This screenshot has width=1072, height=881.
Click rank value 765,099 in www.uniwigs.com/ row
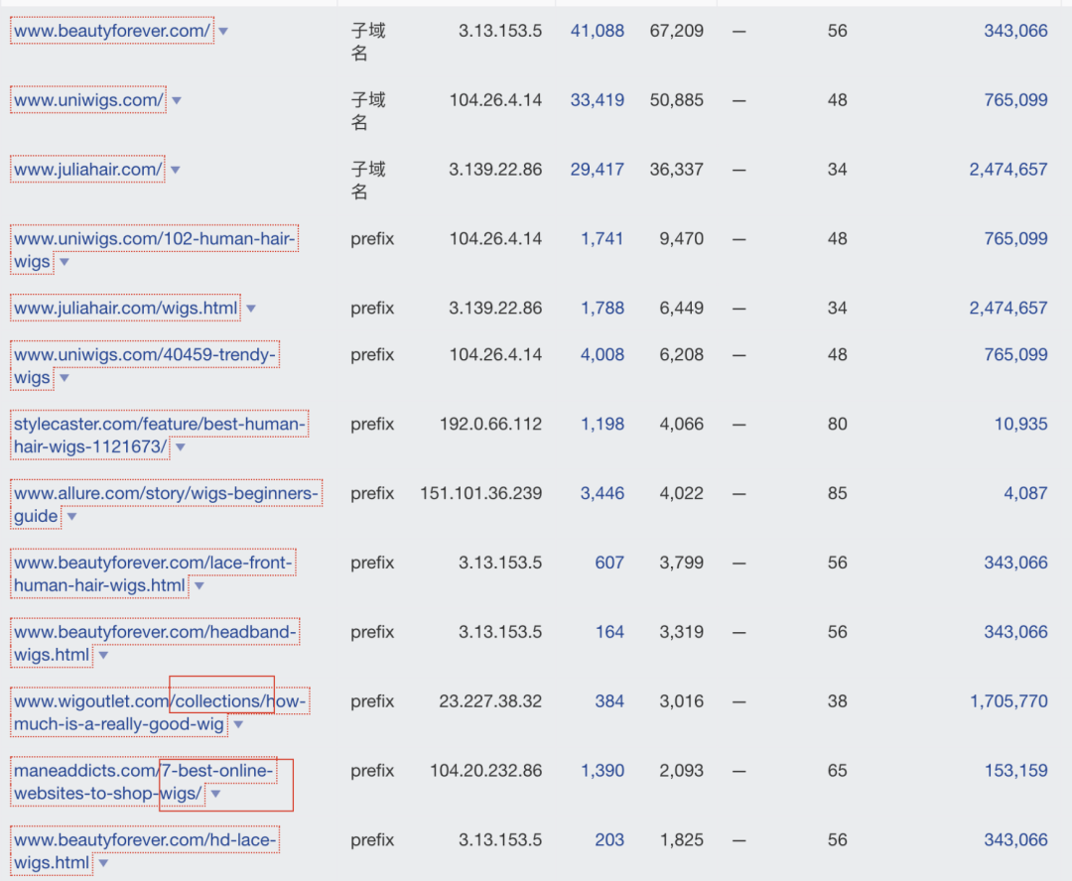pos(1015,100)
